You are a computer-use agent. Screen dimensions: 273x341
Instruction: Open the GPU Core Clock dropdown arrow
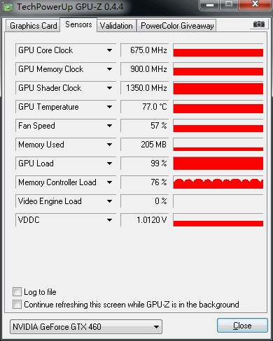109,50
